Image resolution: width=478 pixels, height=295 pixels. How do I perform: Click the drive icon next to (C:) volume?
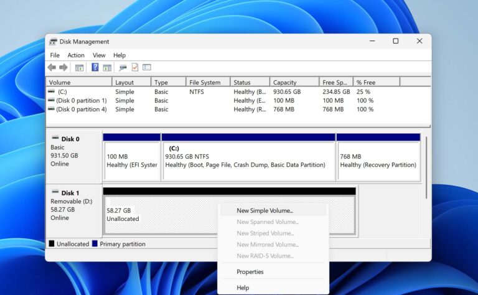pyautogui.click(x=51, y=91)
